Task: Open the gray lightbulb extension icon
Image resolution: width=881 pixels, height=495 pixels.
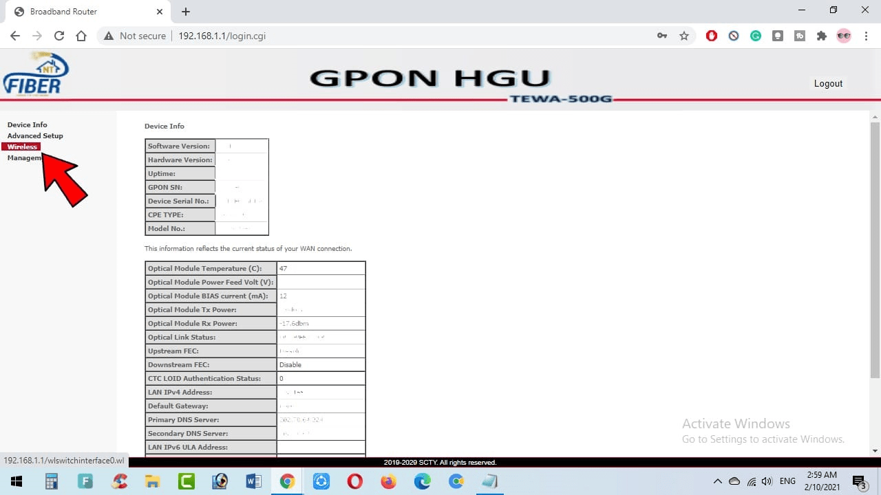Action: click(x=778, y=36)
